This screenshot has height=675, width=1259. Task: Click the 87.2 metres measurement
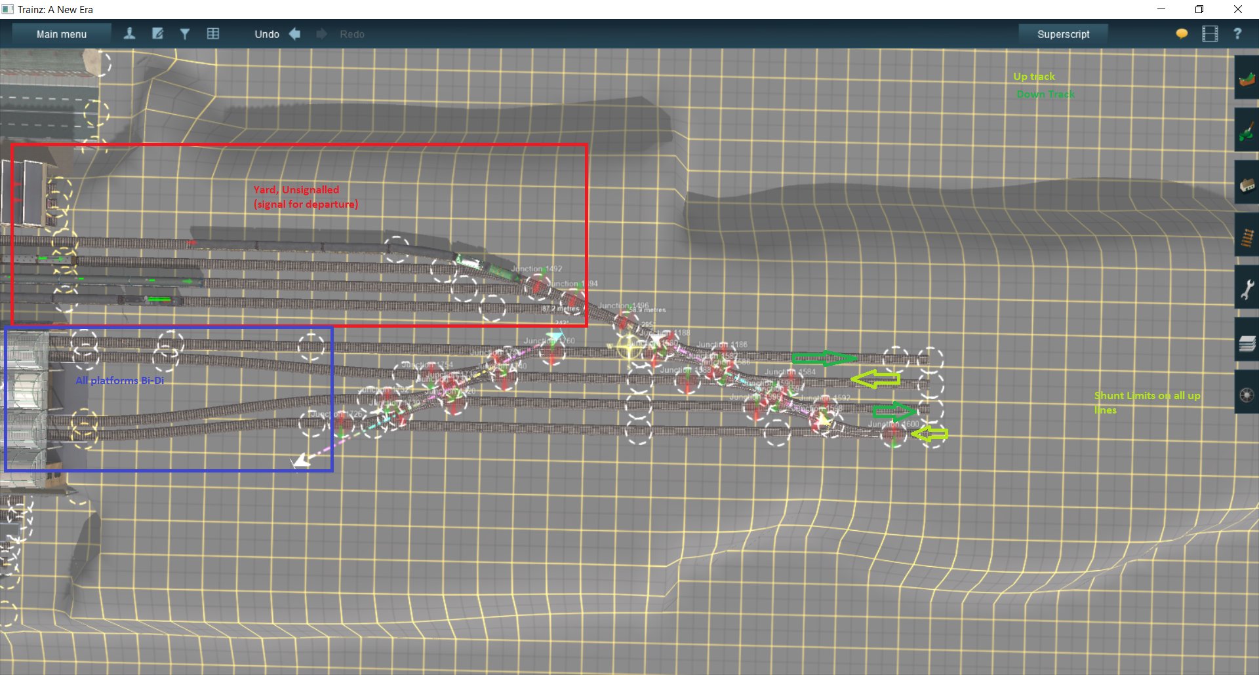pos(561,309)
